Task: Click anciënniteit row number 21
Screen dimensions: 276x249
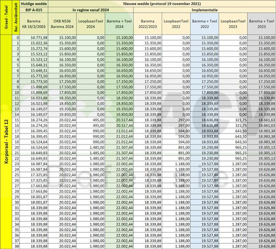Action: tap(17, 153)
